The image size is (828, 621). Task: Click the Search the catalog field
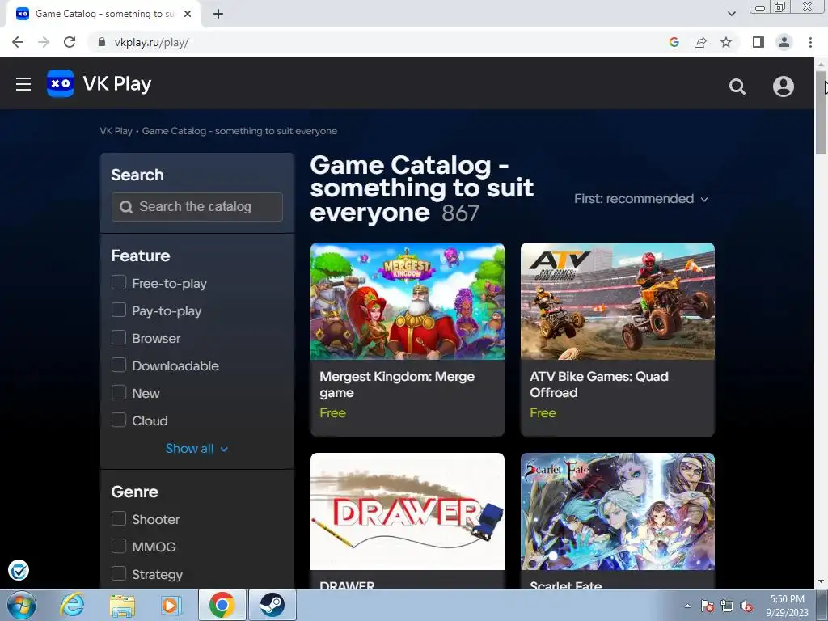click(197, 206)
